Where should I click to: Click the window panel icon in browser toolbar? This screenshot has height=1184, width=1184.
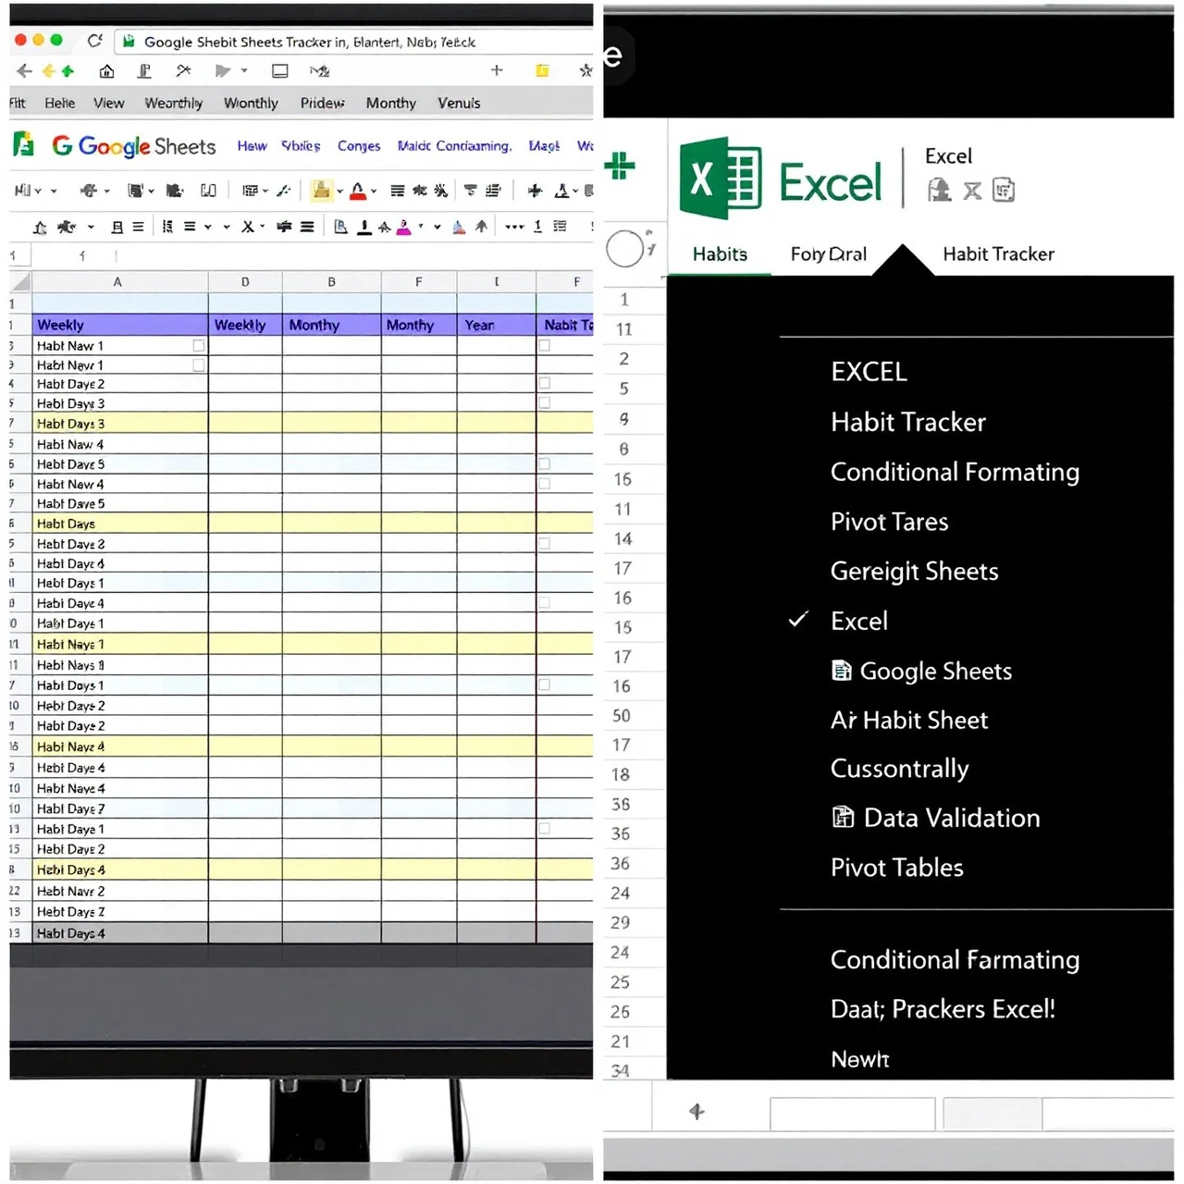280,71
